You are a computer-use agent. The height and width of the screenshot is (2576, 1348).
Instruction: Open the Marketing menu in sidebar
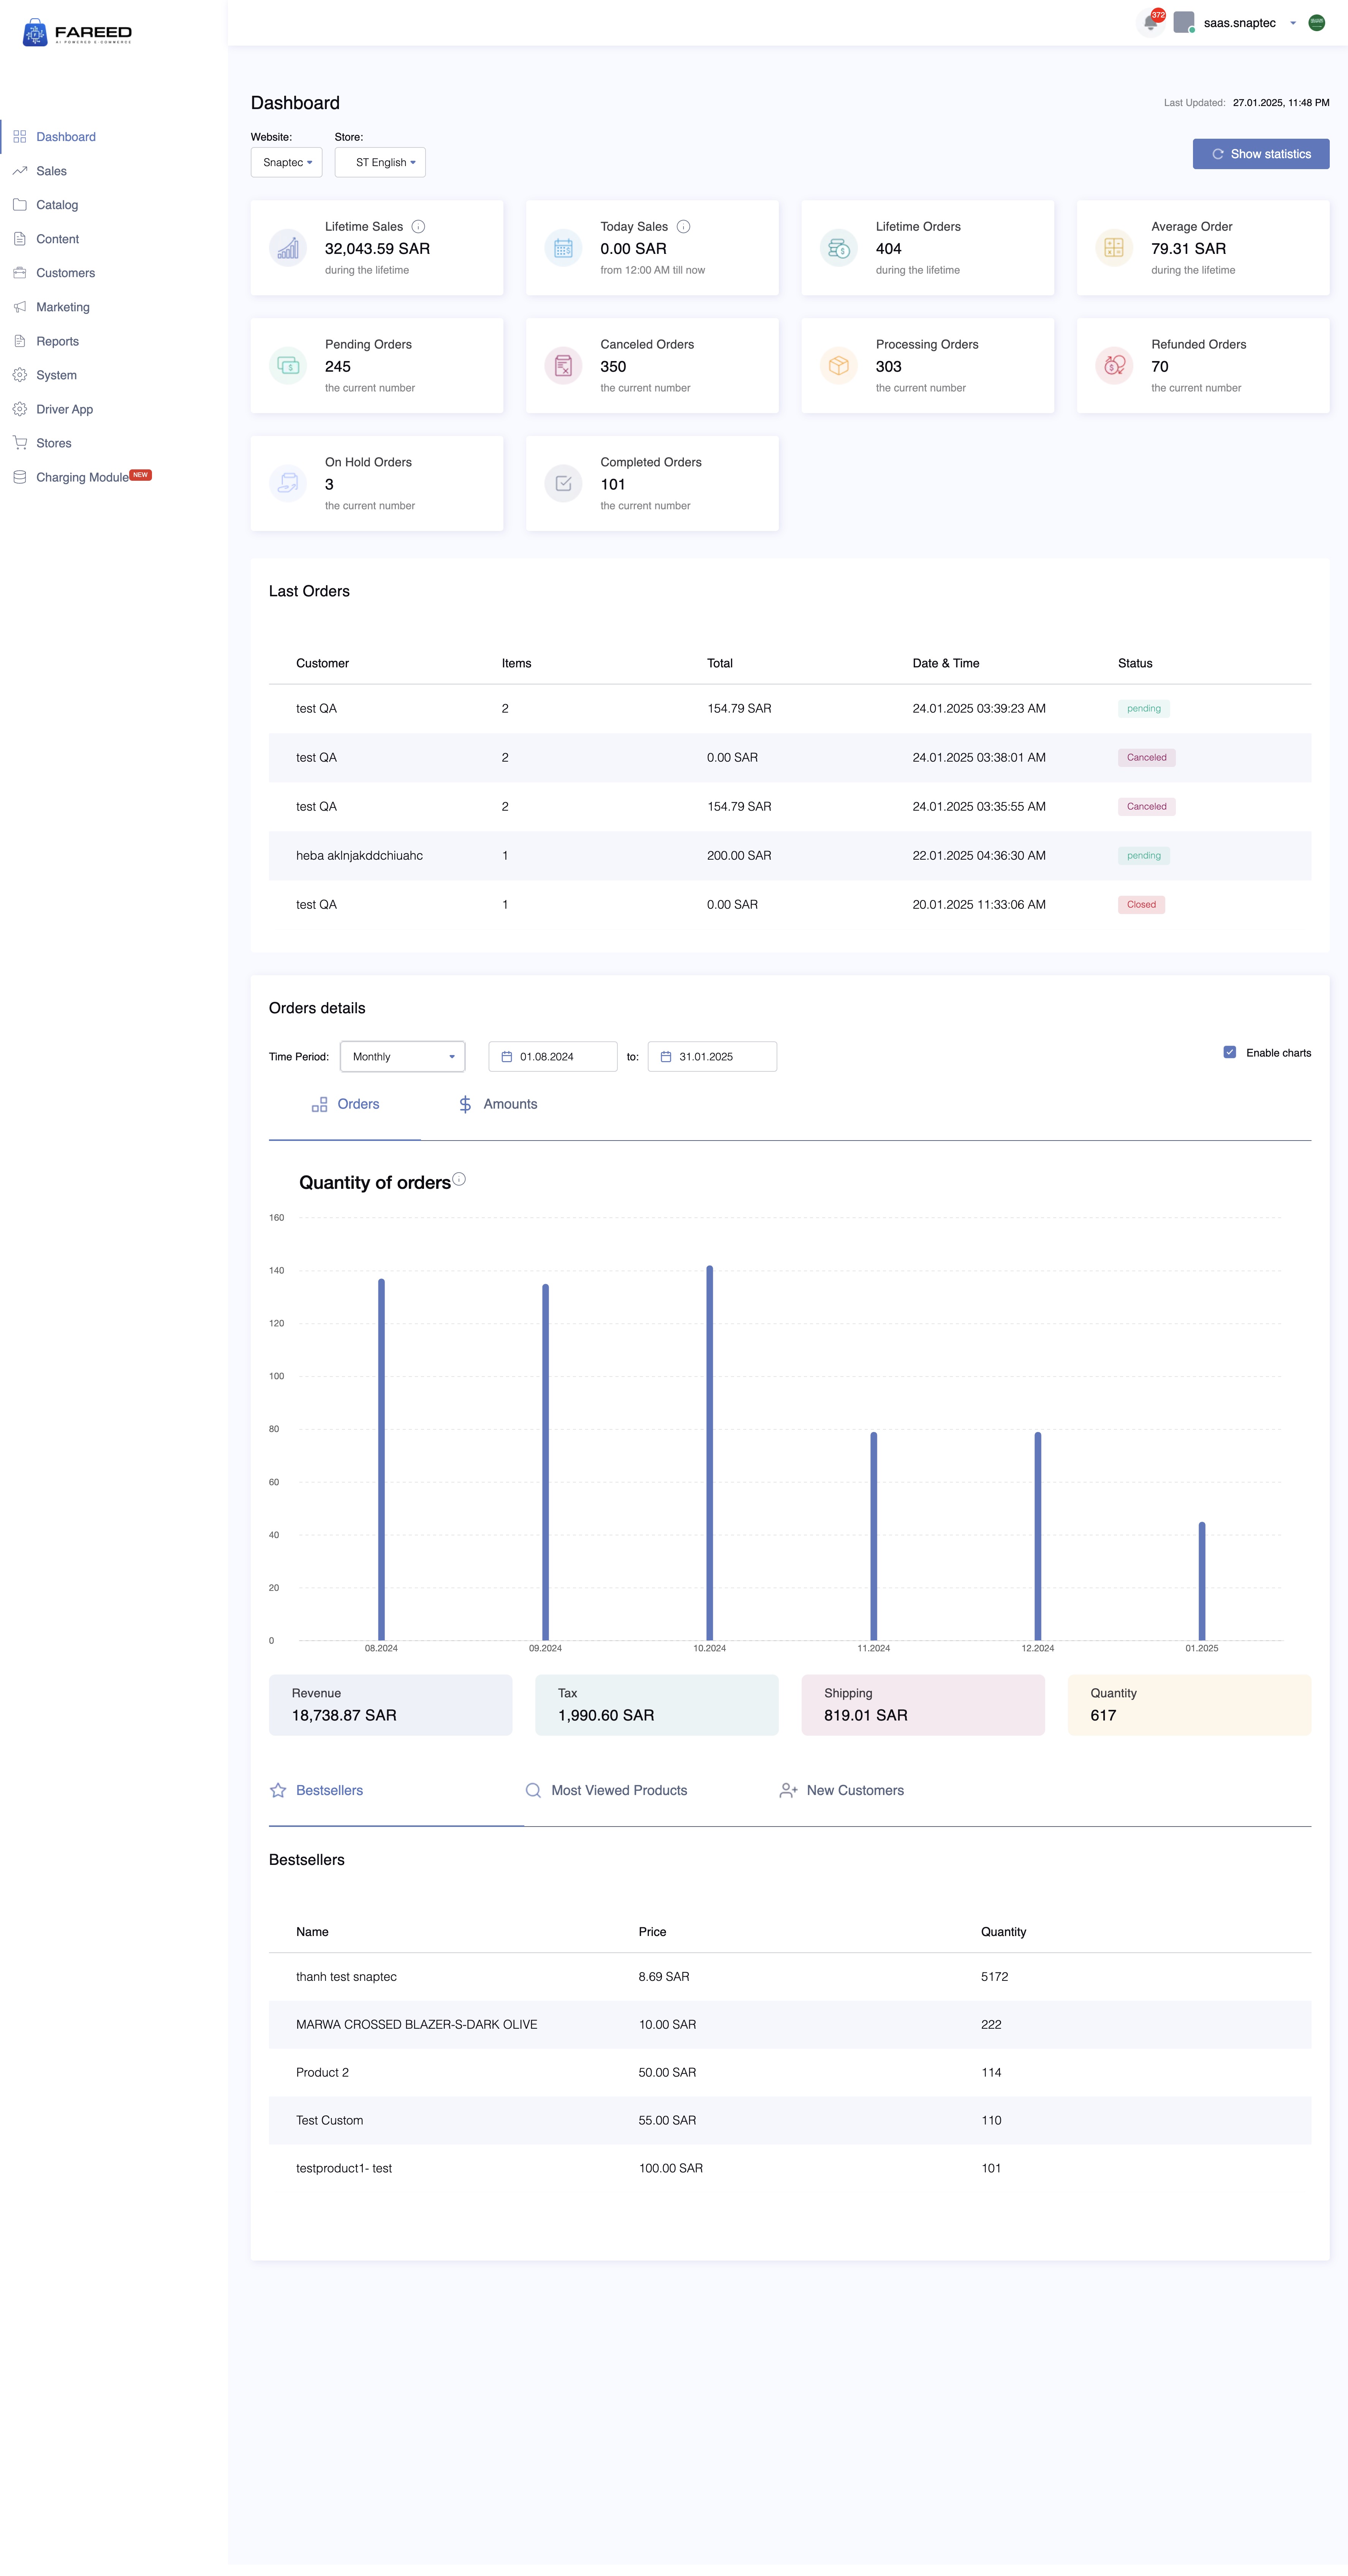click(63, 307)
